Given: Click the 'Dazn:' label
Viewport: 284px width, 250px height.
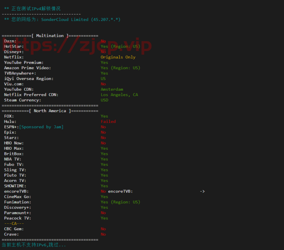Looking at the screenshot, I should click(10, 41).
